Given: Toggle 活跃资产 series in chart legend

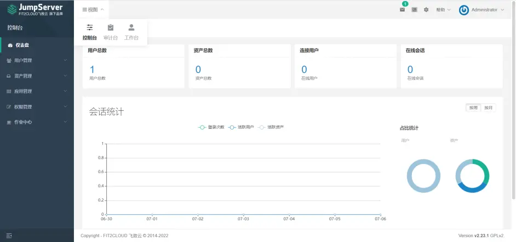Looking at the screenshot, I should pyautogui.click(x=271, y=127).
